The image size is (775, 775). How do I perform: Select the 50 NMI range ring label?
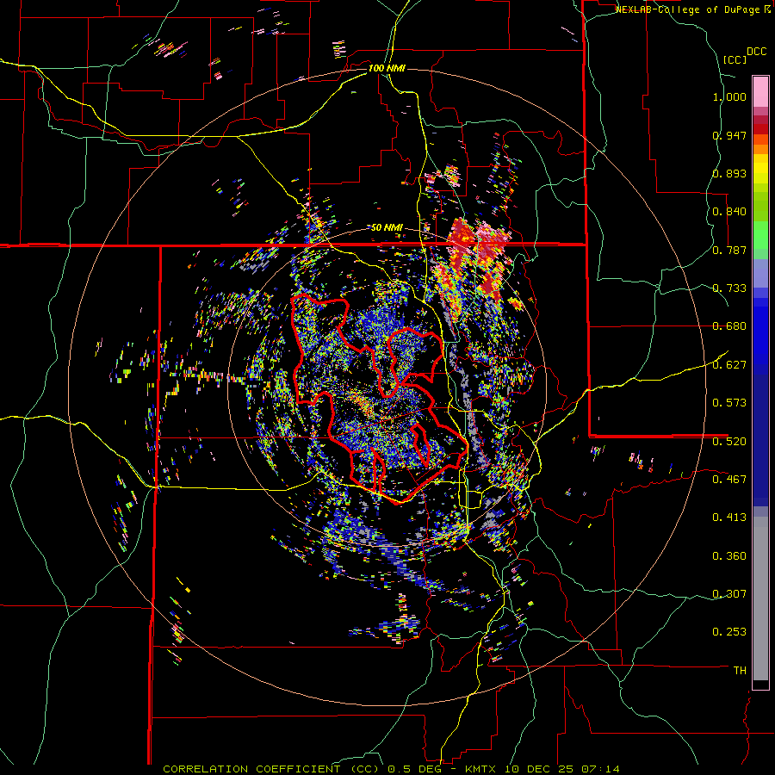pyautogui.click(x=387, y=227)
